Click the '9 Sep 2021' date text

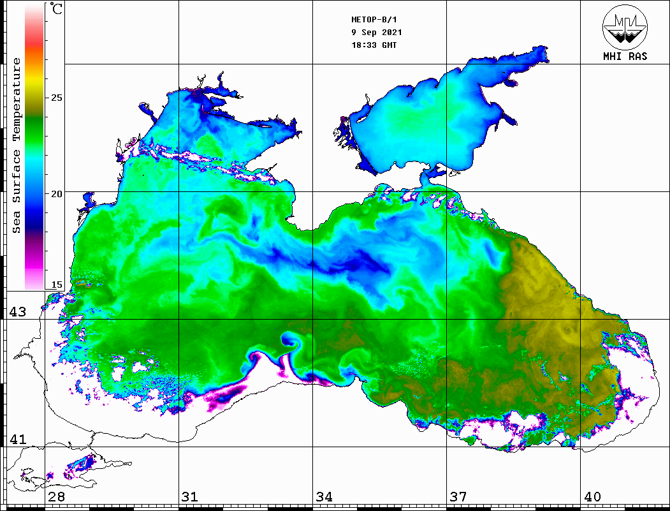coord(377,33)
